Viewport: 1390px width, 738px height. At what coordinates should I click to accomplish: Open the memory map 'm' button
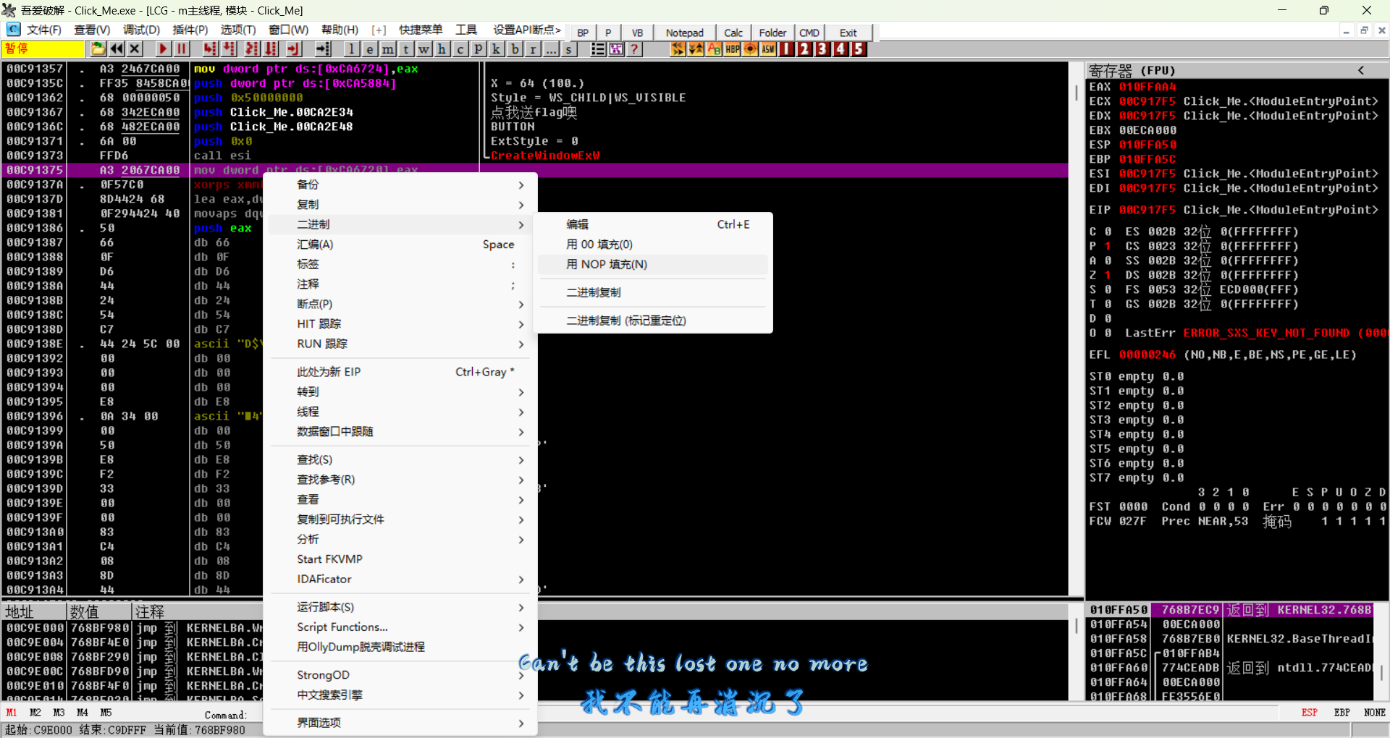point(388,48)
